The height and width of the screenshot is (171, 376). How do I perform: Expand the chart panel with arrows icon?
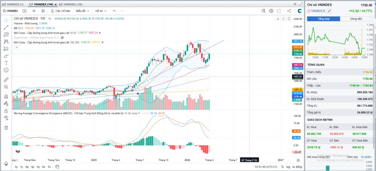[300, 4]
